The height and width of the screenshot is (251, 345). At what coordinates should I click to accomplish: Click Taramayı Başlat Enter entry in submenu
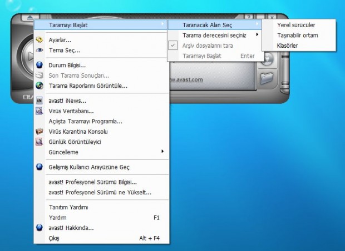[215, 56]
